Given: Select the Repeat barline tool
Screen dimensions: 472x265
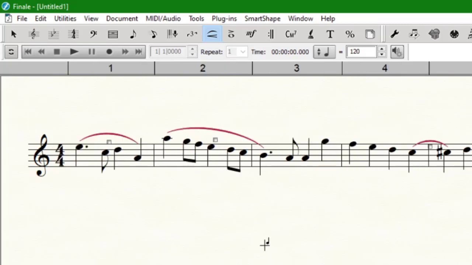Looking at the screenshot, I should click(271, 34).
